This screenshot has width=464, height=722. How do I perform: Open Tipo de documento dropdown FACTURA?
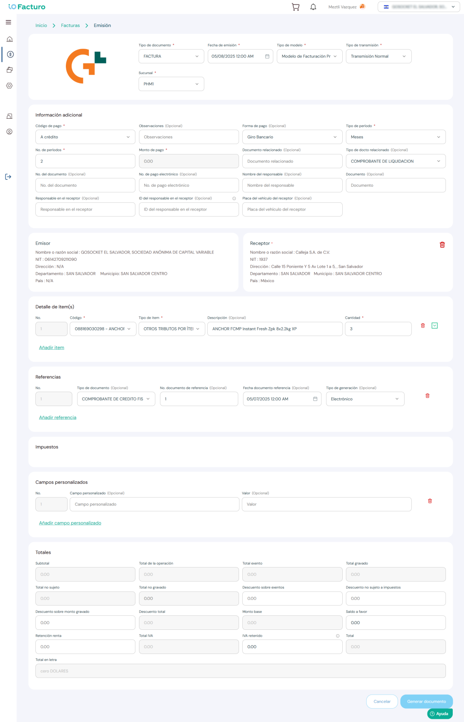[171, 56]
